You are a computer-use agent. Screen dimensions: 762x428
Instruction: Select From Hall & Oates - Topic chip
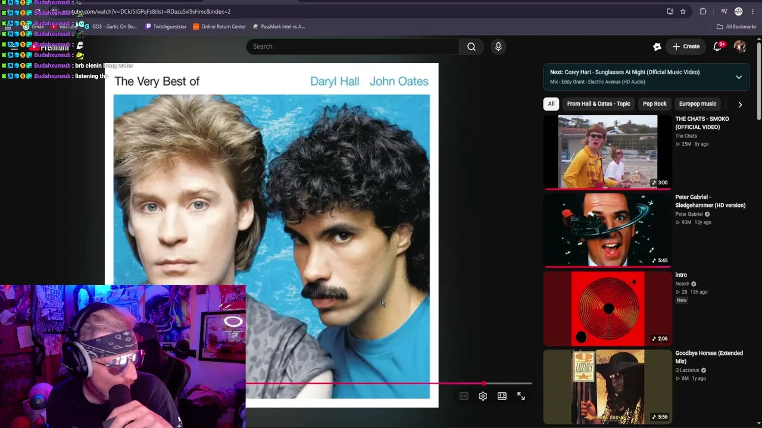[598, 104]
